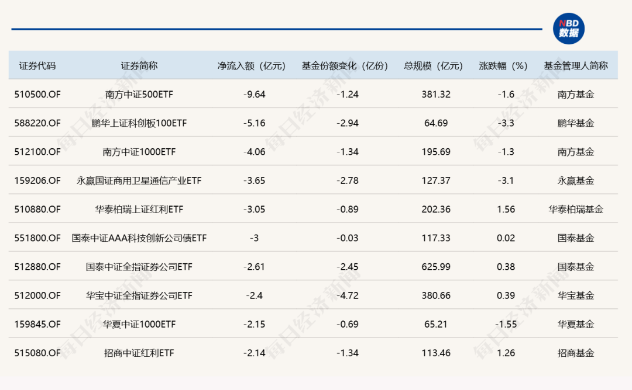The image size is (632, 390).
Task: Click share change value -4.72
Action: tap(348, 295)
